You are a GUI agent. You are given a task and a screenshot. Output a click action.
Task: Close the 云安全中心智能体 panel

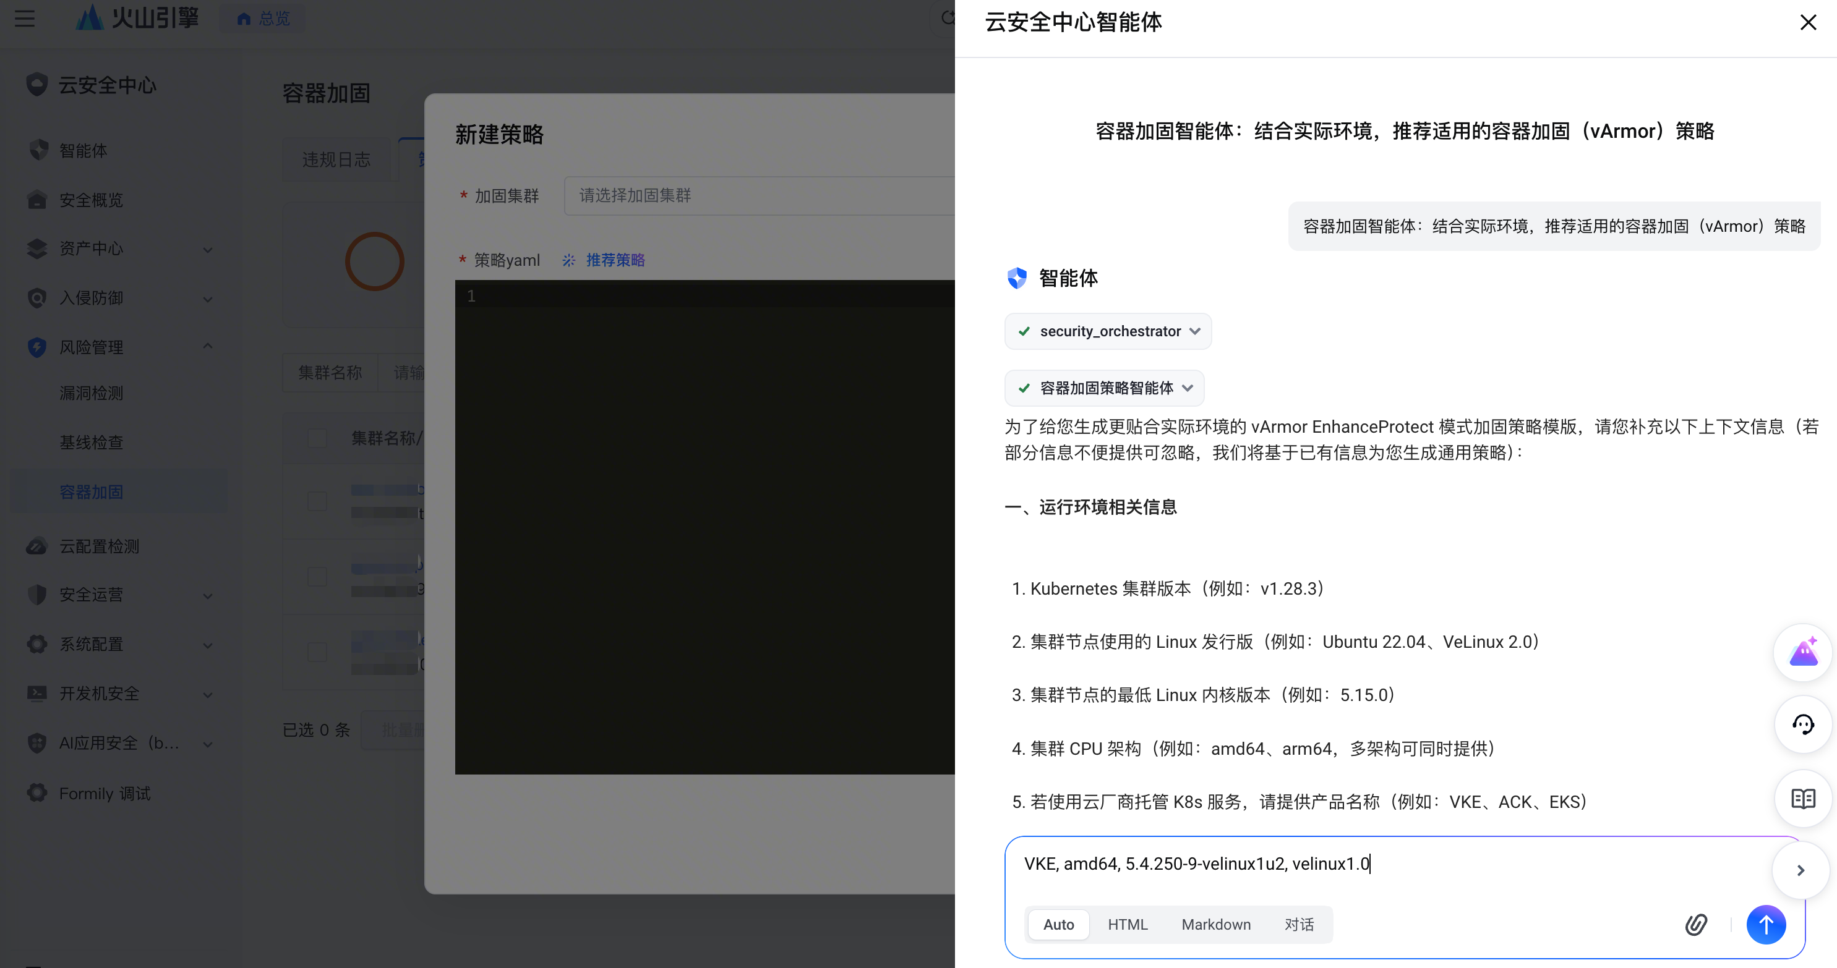click(1808, 22)
